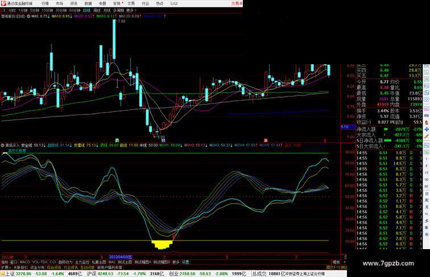
Task: Open the 市场 menu
Action: pos(59,3)
